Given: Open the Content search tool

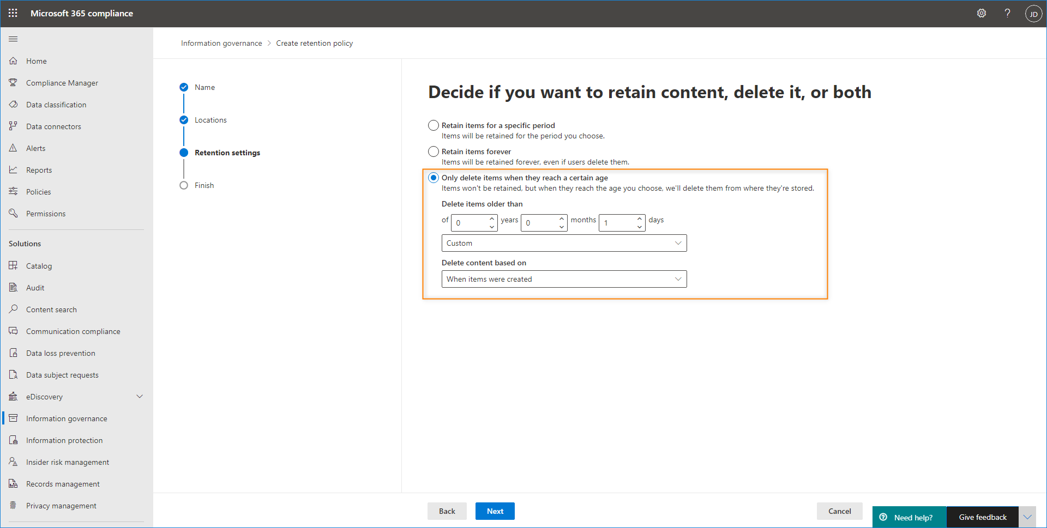Looking at the screenshot, I should click(x=51, y=309).
